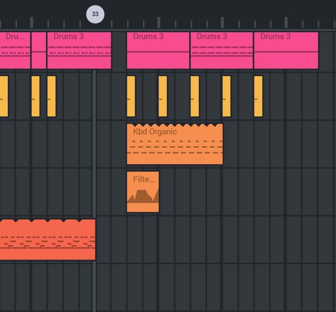Select the rightmost yellow clip

258,96
